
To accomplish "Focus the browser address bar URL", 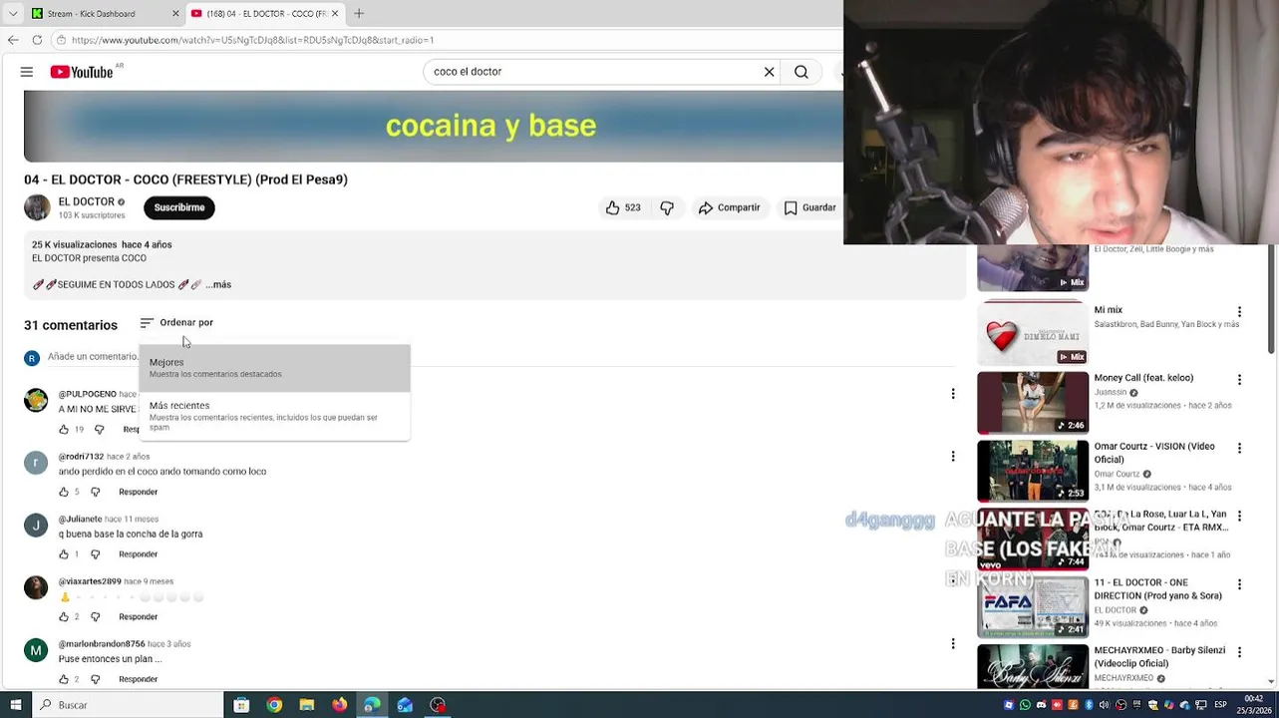I will [x=252, y=40].
